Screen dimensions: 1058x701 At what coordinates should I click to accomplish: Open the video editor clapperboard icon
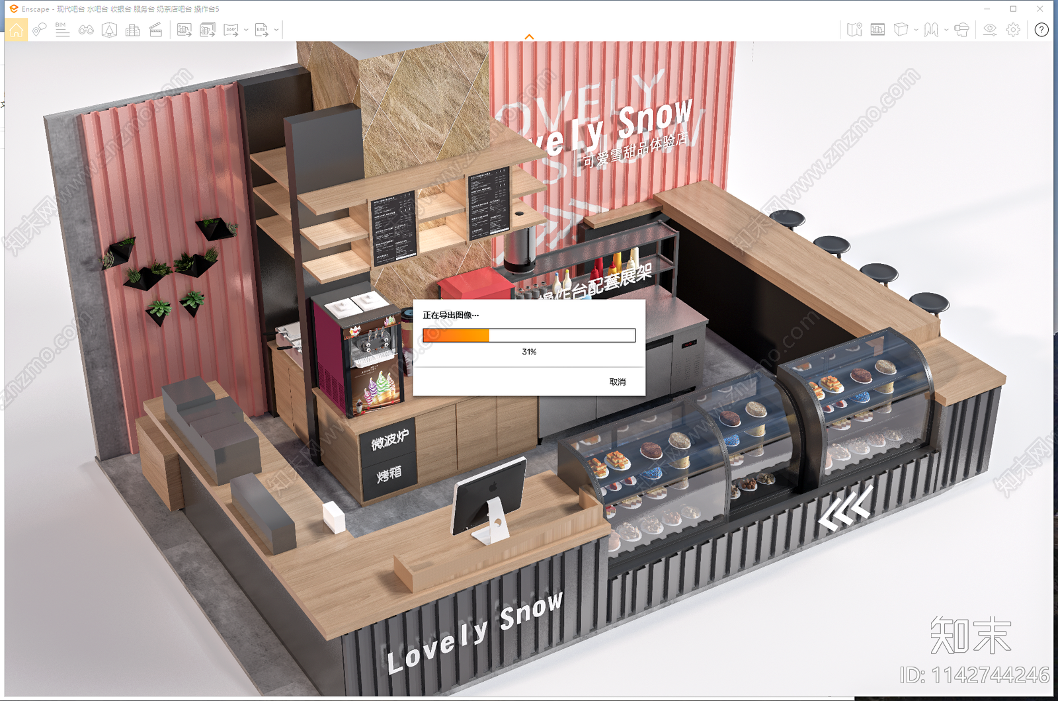pos(156,30)
